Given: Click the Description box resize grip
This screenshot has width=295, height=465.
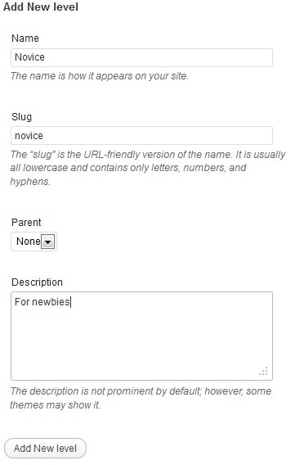Looking at the screenshot, I should tap(263, 372).
